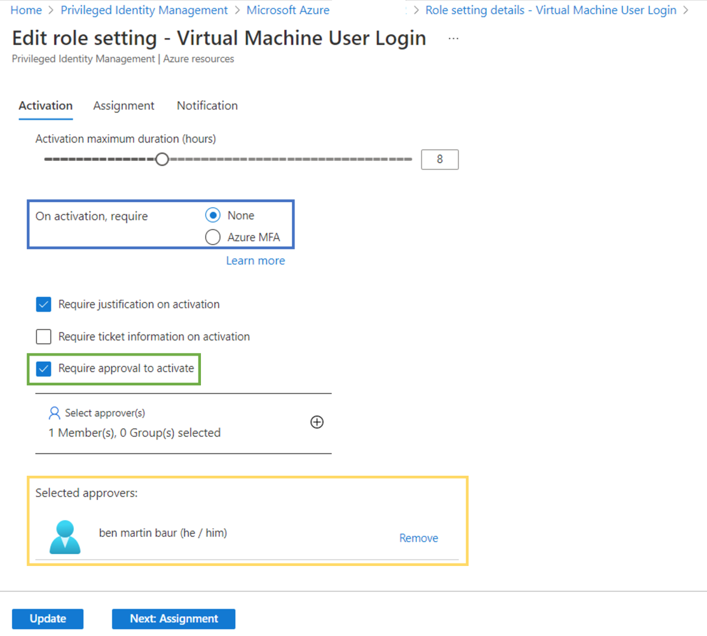
Task: Click the activation duration hours input box
Action: click(x=439, y=160)
